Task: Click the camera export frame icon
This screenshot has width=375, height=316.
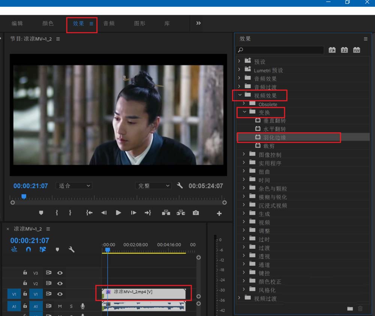Action: point(196,213)
